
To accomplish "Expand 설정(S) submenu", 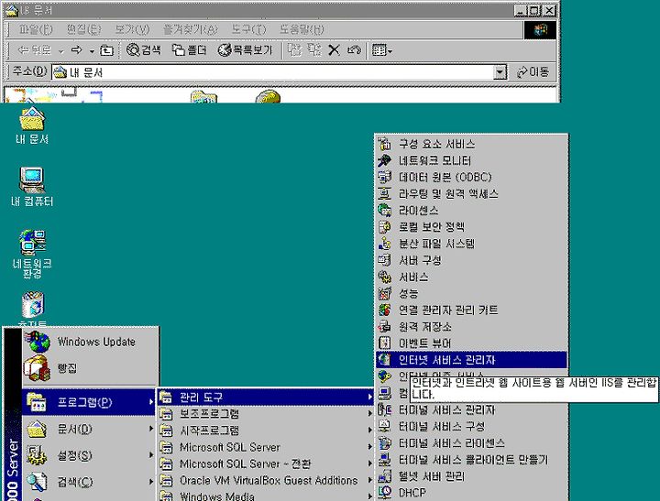I will click(x=88, y=455).
